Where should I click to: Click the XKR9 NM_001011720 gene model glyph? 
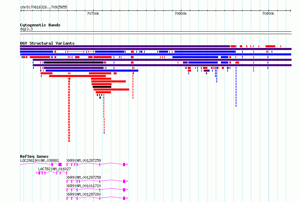click(x=97, y=190)
